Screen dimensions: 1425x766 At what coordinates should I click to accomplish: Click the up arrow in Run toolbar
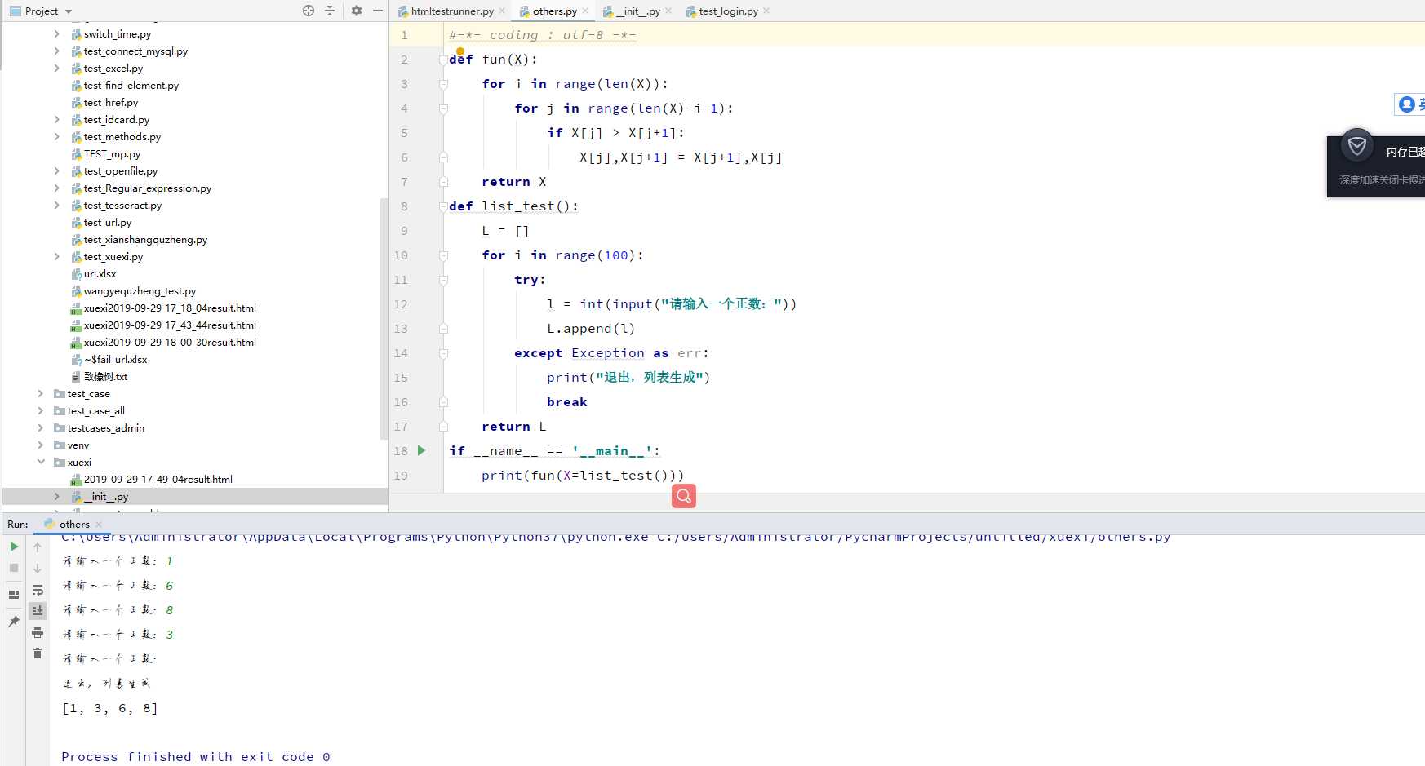(38, 547)
